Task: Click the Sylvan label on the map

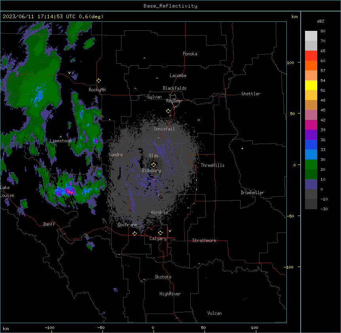Action: coord(154,97)
